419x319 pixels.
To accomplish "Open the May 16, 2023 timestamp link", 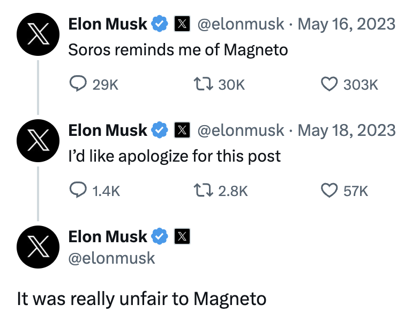I will (x=346, y=24).
